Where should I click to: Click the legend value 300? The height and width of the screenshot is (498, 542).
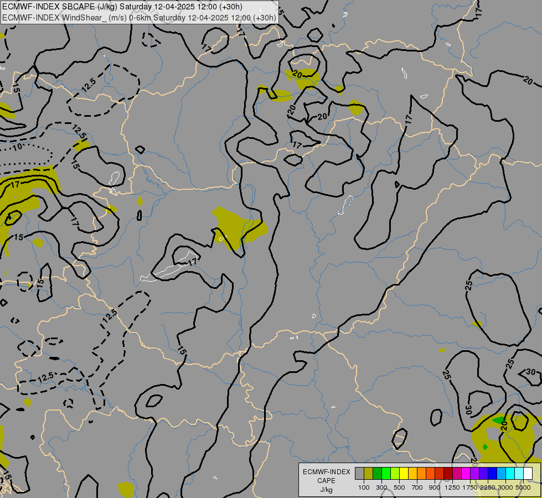tap(381, 487)
